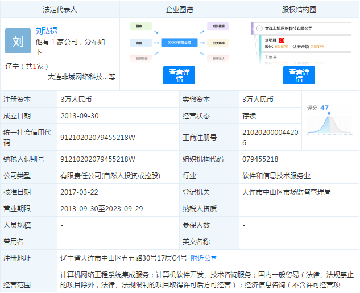Select 辽宁（共1家） region entry
The width and height of the screenshot is (360, 293).
24,65
